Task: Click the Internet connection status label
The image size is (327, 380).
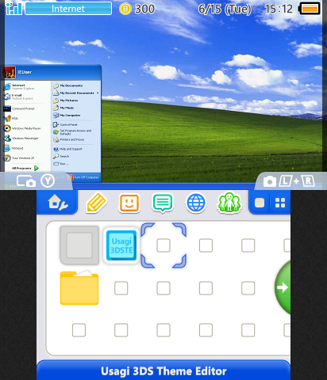Action: (x=68, y=9)
